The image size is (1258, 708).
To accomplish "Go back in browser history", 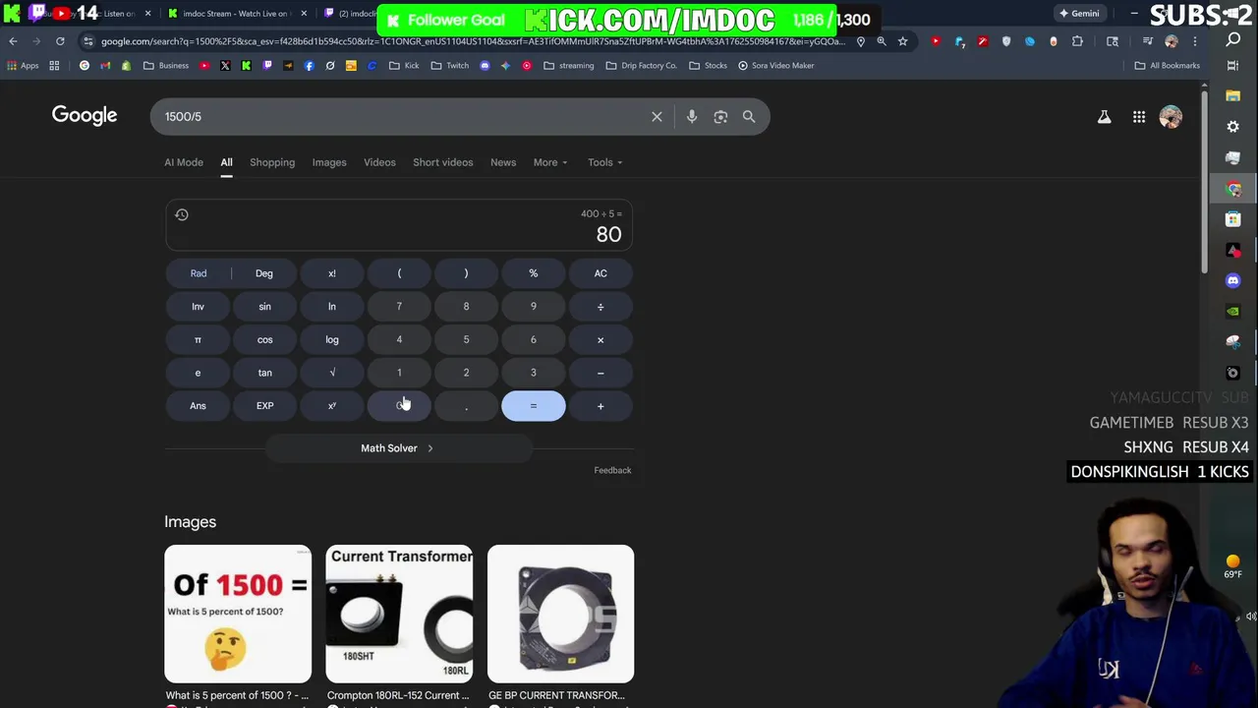I will coord(13,41).
